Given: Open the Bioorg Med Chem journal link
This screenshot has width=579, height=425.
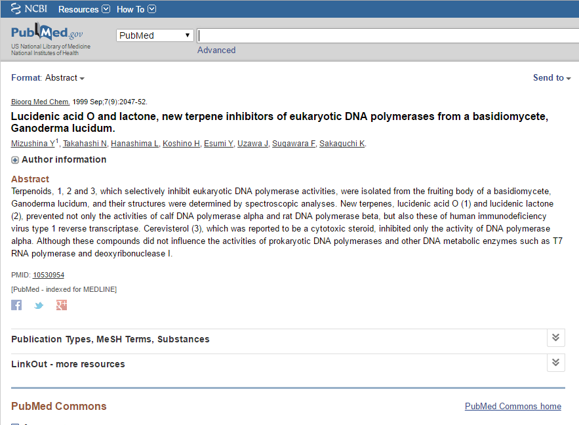Looking at the screenshot, I should pyautogui.click(x=41, y=102).
